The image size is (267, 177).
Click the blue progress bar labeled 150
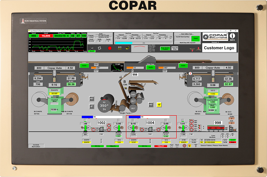pos(149,117)
